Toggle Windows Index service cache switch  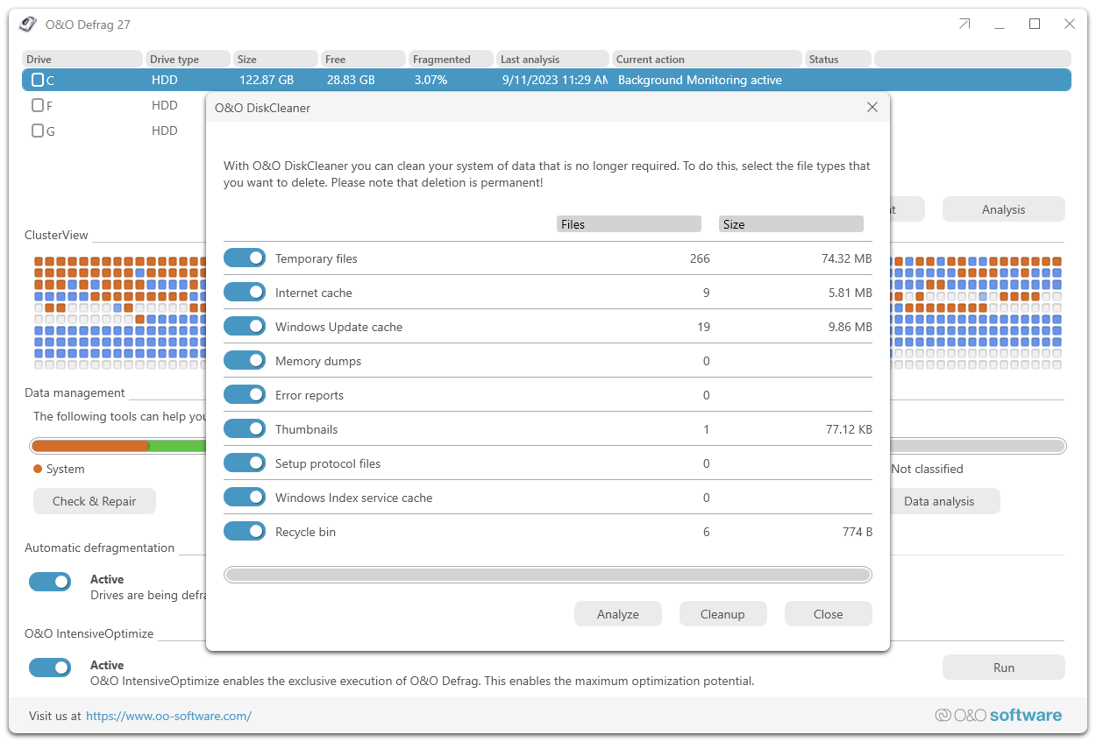point(245,497)
